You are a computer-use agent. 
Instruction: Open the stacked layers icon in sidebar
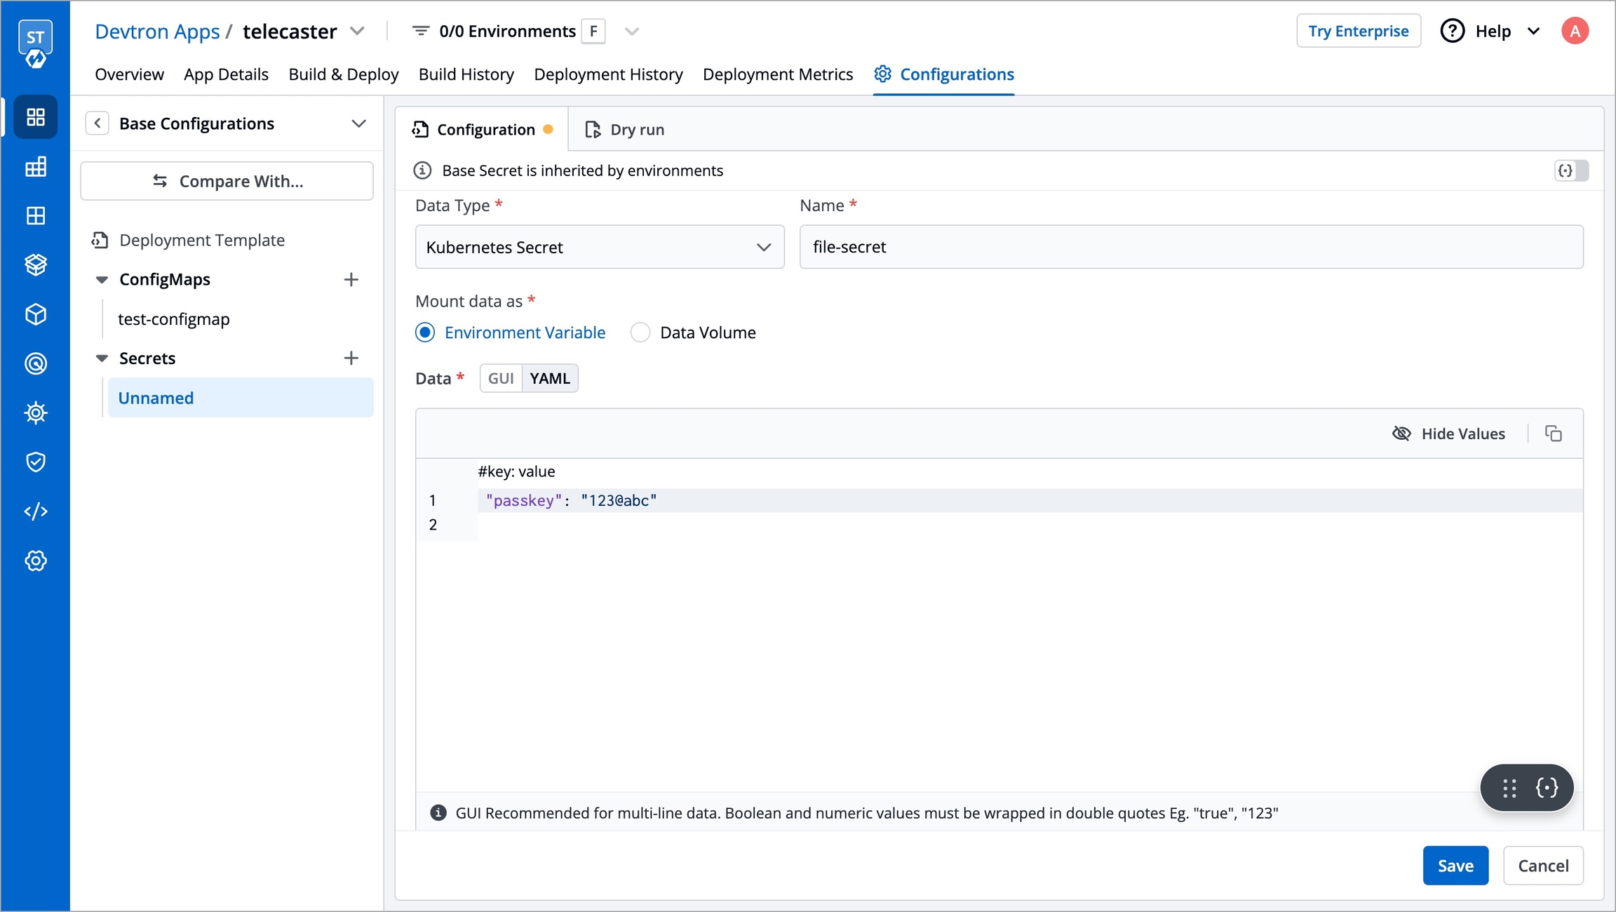[36, 264]
